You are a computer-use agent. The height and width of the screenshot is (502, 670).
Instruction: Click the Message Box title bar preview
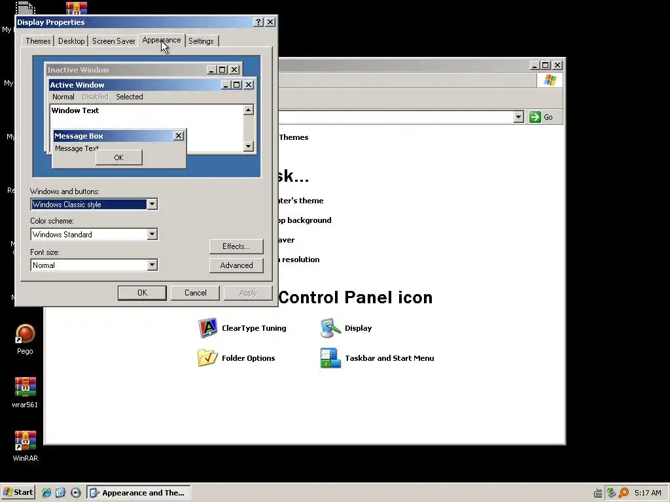tap(119, 136)
